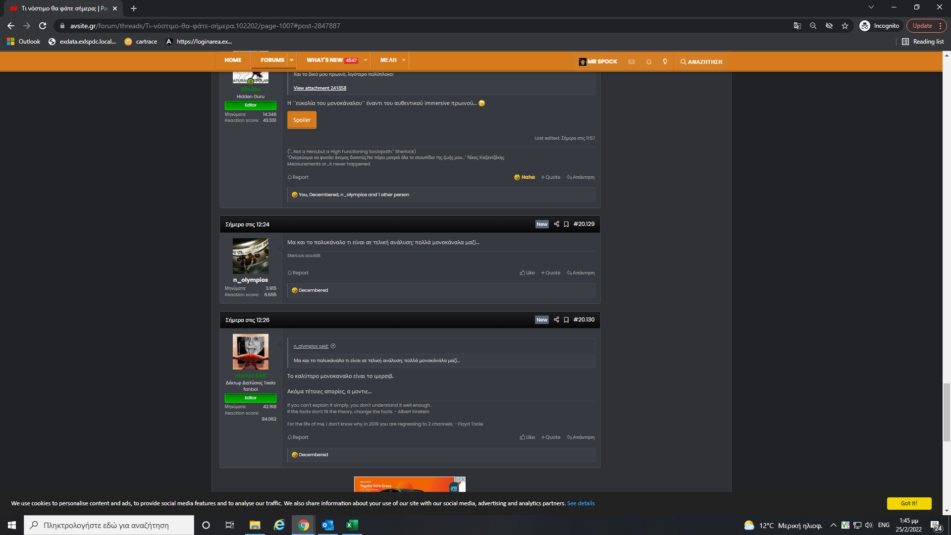Open cartrace bookmark
Viewport: 951px width, 535px height.
click(141, 42)
